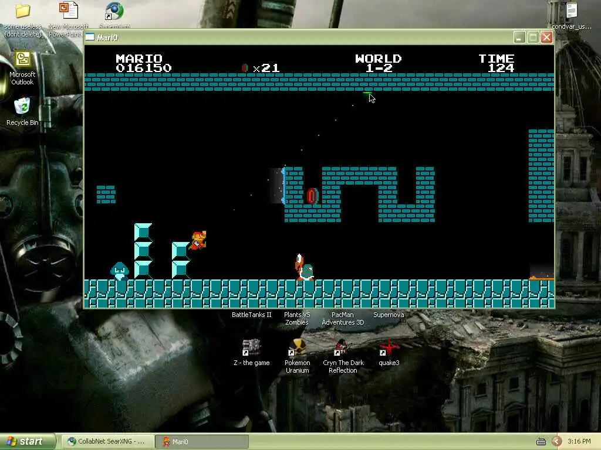Viewport: 601px width, 450px height.
Task: Click the Goomba enemy on the ground
Action: [x=120, y=271]
